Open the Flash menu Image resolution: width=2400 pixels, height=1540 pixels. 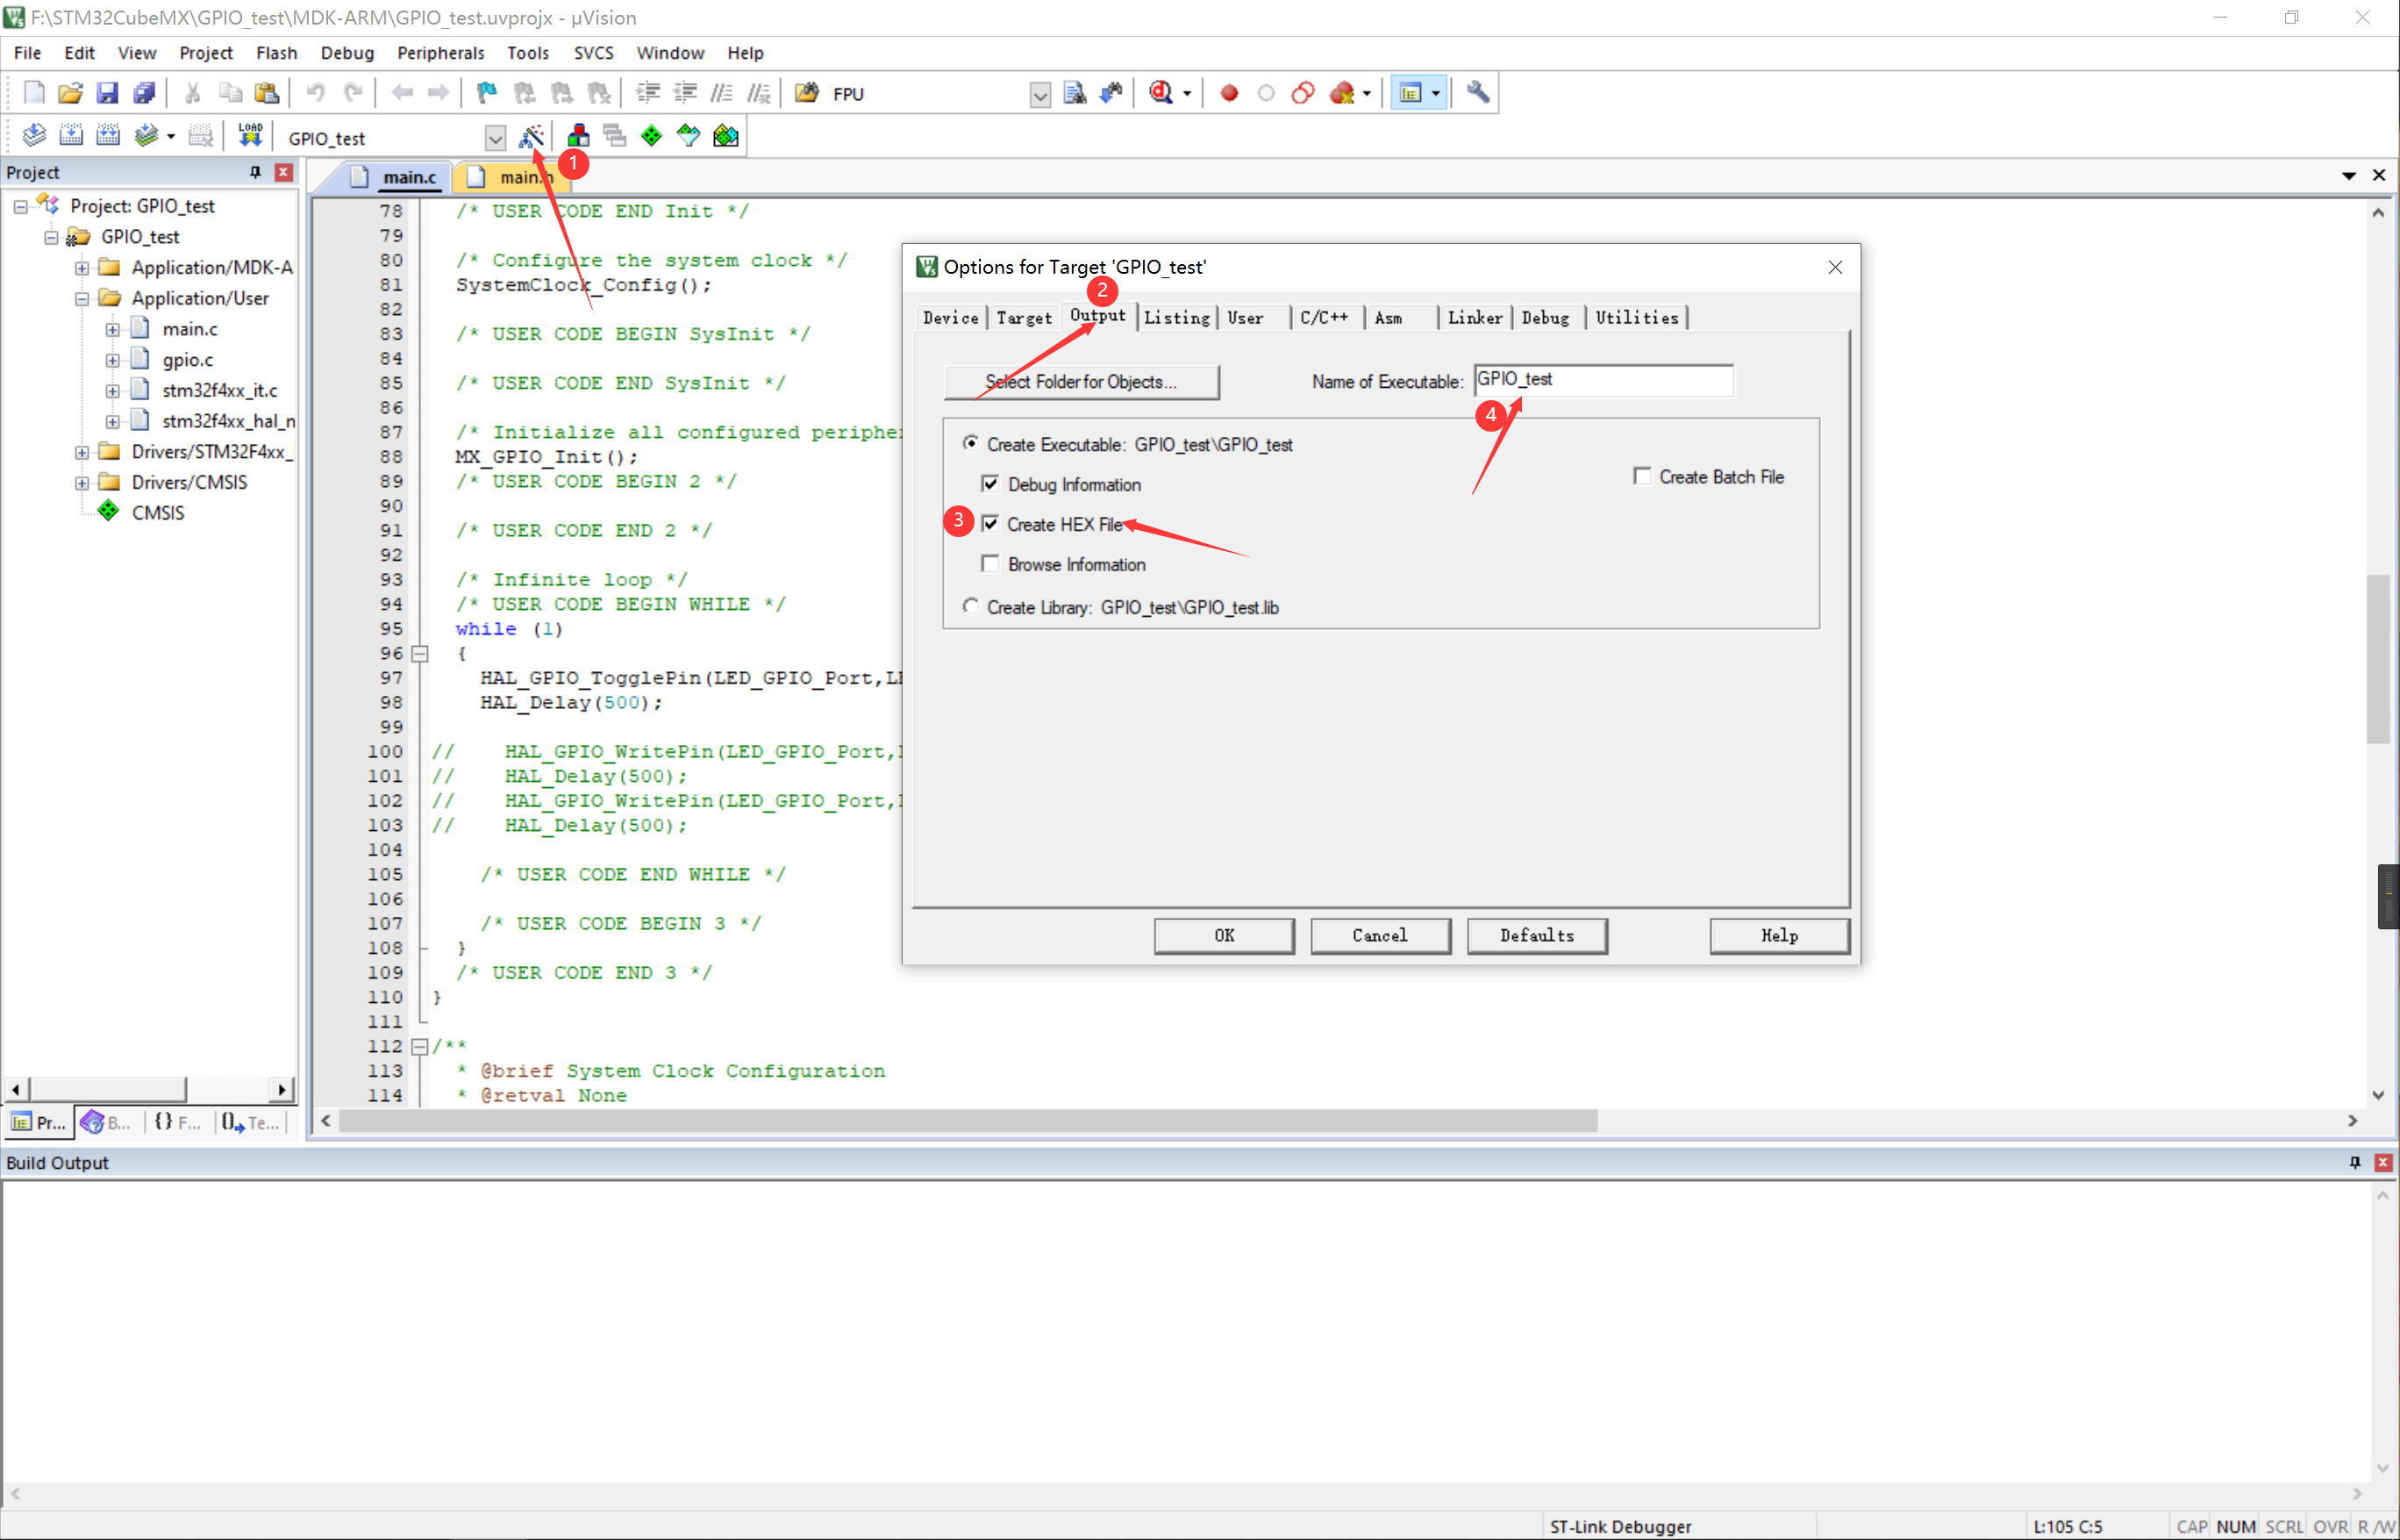(x=276, y=53)
